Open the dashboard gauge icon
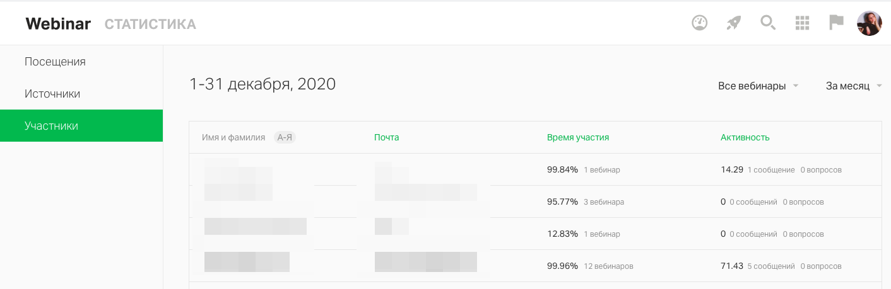891x289 pixels. [x=699, y=23]
